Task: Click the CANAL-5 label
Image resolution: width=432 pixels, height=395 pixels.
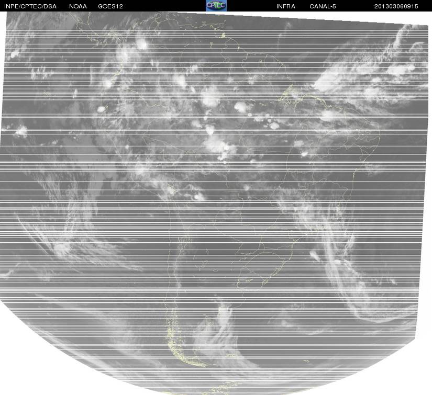Action: [x=323, y=6]
